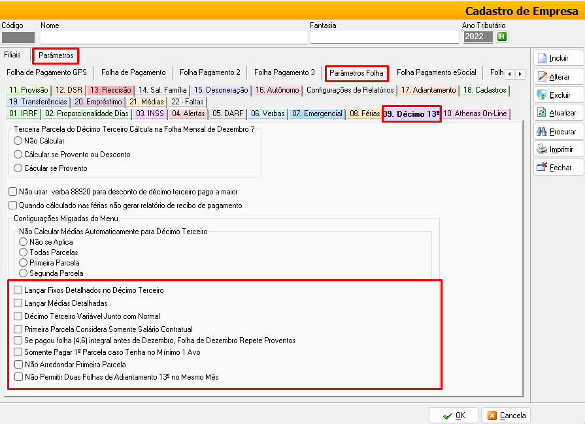Open the Filiais tab

point(12,55)
